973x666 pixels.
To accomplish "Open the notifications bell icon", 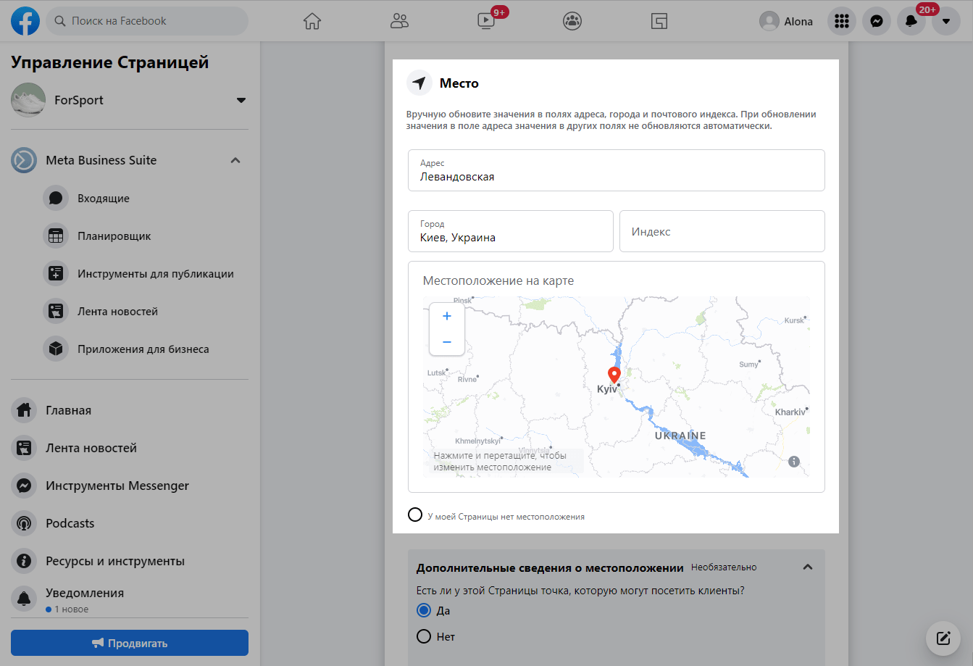I will [911, 22].
